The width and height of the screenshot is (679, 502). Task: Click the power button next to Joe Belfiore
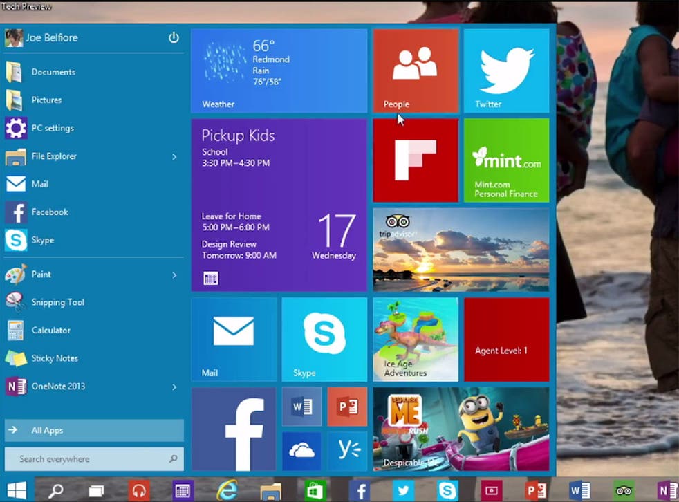pyautogui.click(x=174, y=37)
